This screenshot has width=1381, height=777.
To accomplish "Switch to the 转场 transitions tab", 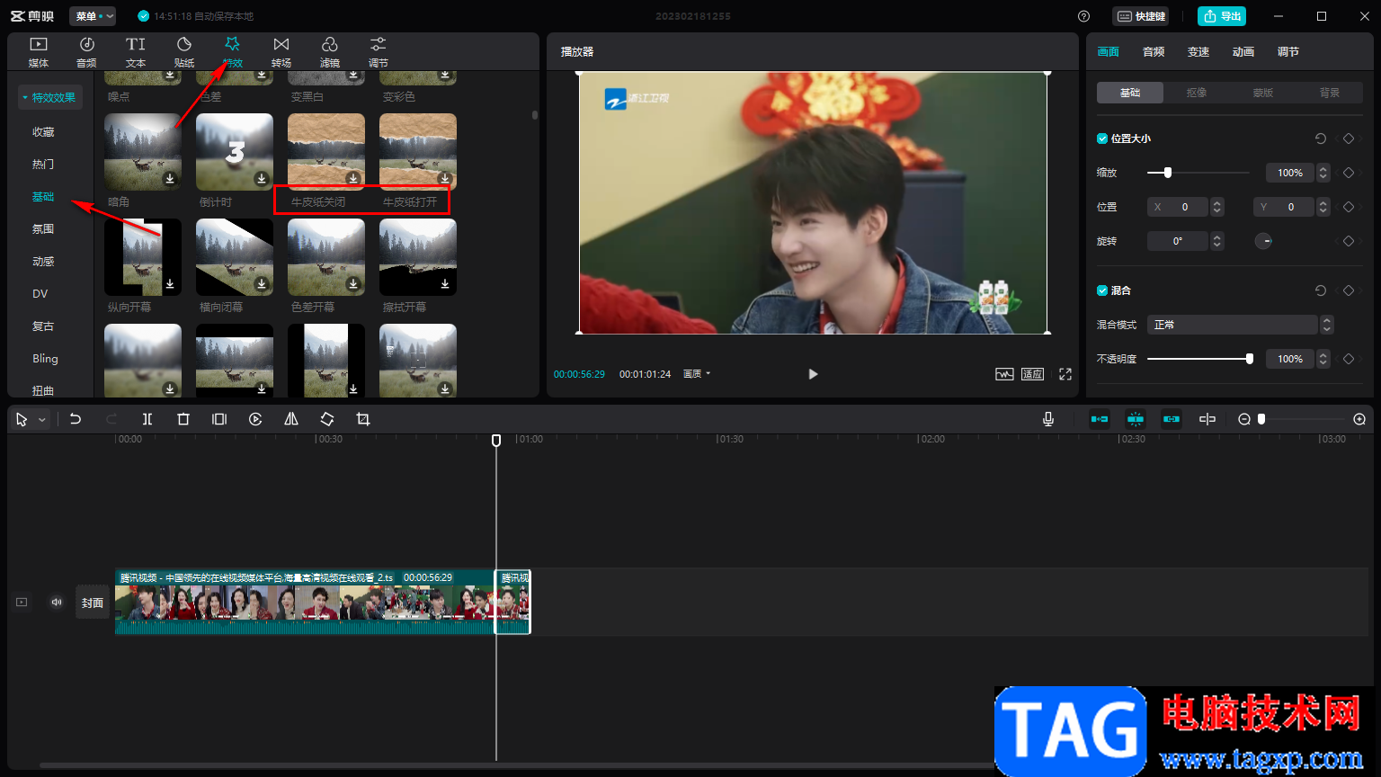I will [x=281, y=51].
